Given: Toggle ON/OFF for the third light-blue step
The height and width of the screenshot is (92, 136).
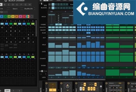Looking at the screenshot, I should click(66, 30).
